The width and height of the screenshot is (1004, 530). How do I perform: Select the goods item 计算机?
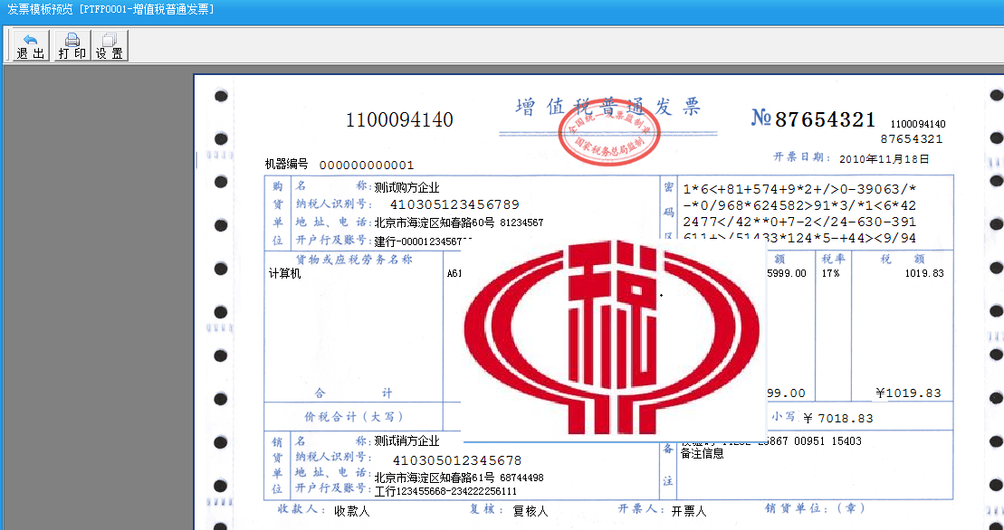click(x=284, y=274)
